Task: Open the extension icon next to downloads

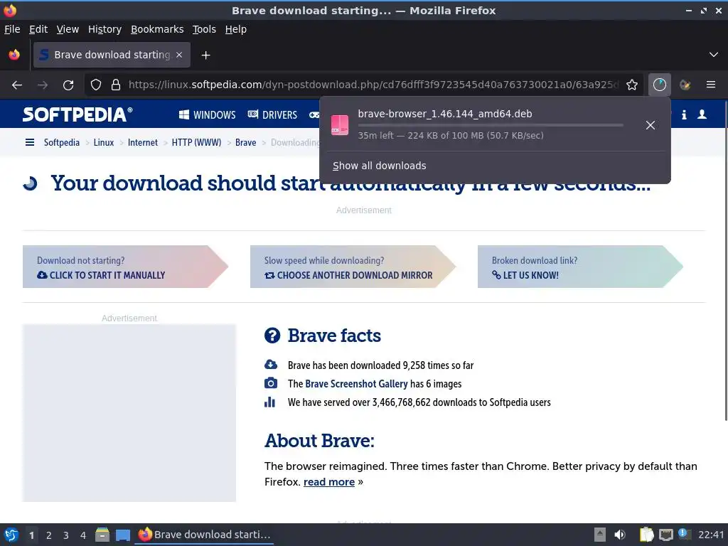Action: (x=685, y=85)
